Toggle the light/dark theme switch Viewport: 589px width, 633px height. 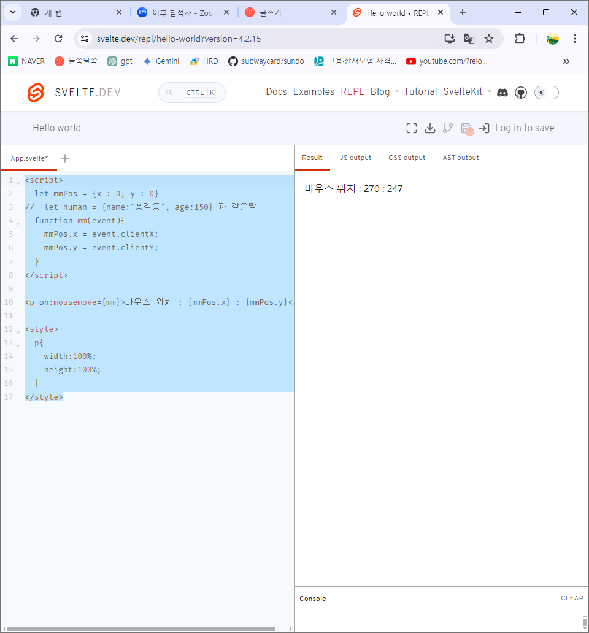coord(547,93)
